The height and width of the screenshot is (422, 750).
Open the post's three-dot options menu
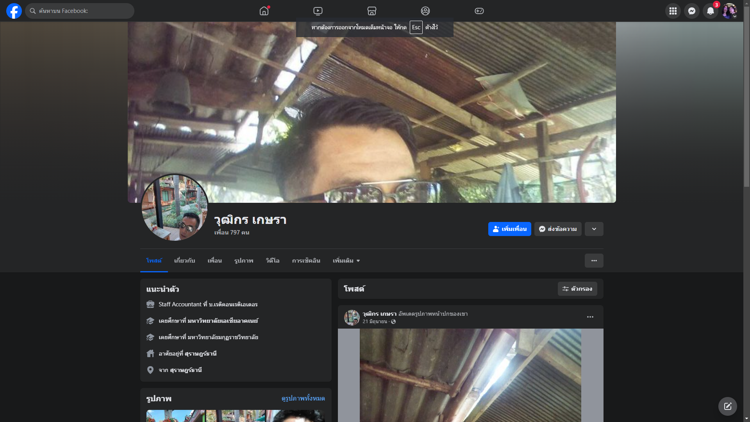tap(590, 317)
